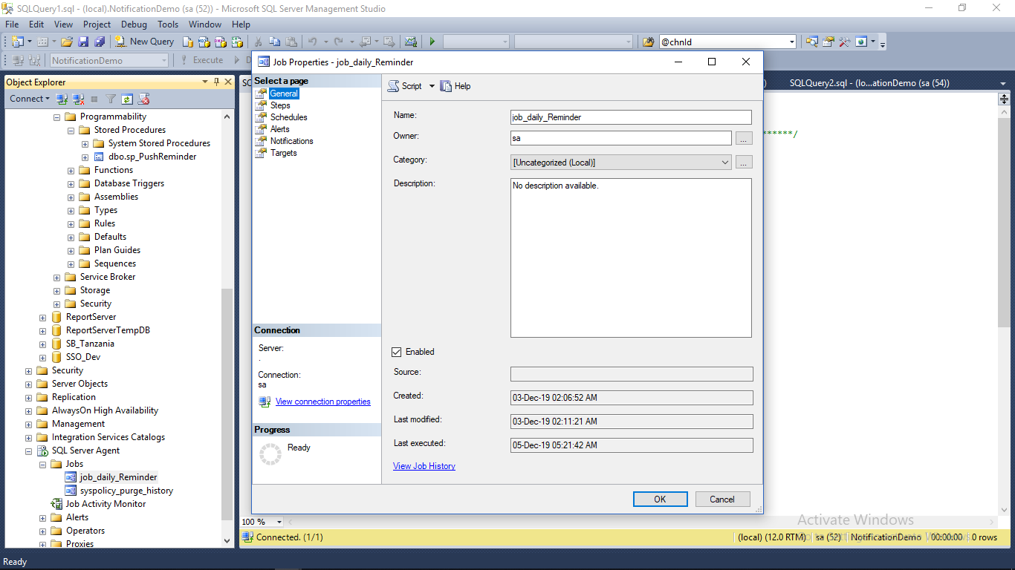Click the XMLA query icon in toolbar
1015x570 pixels.
(237, 42)
